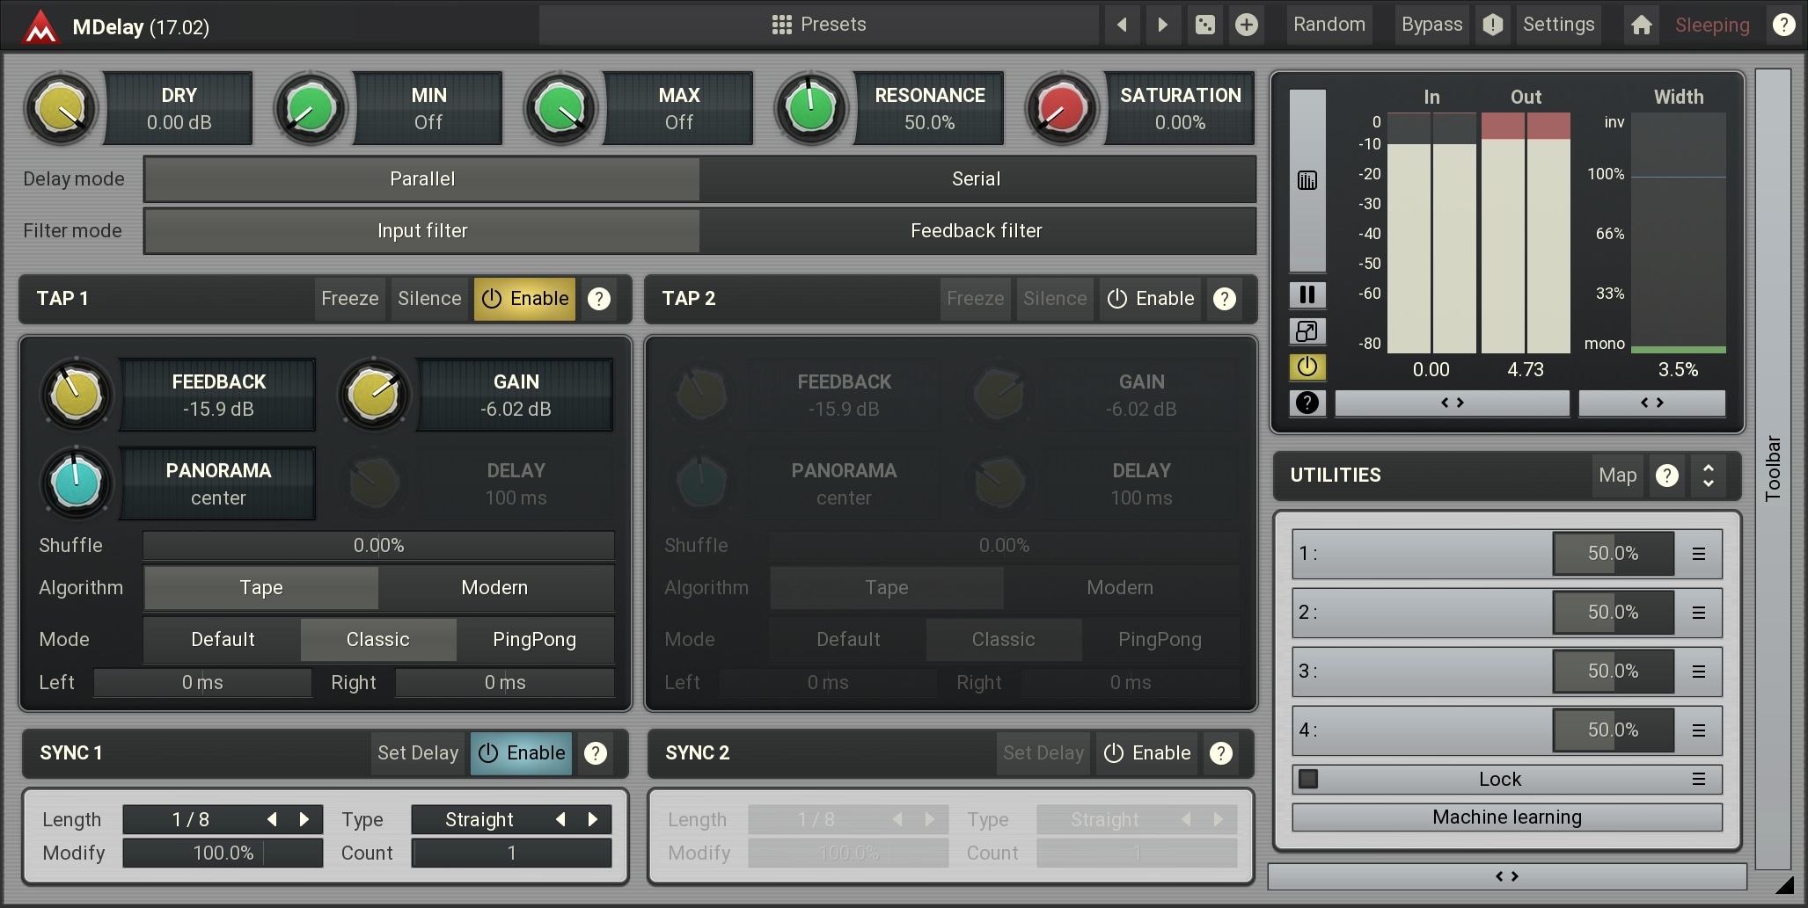Image resolution: width=1808 pixels, height=908 pixels.
Task: Select the Serial delay mode
Action: tap(976, 179)
